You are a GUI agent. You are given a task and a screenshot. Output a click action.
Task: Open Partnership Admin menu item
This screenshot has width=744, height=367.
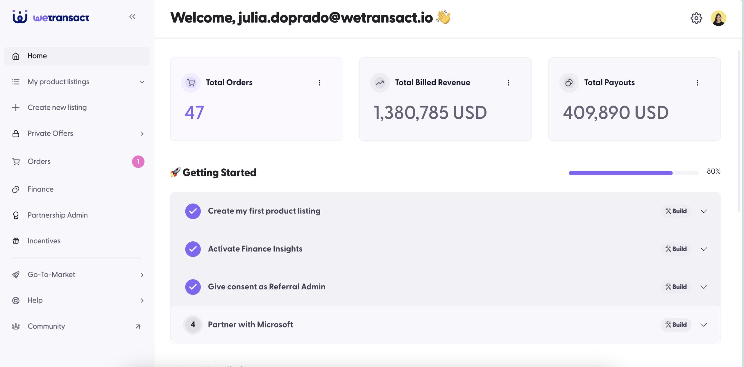pyautogui.click(x=57, y=215)
